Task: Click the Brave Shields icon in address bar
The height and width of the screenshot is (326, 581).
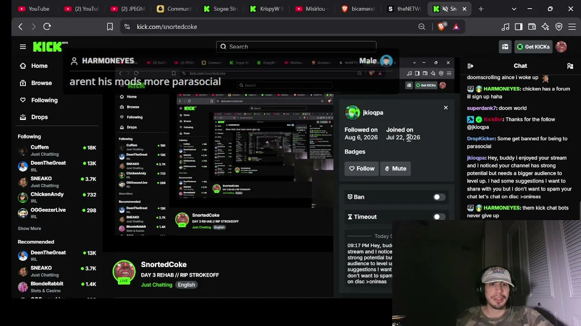Action: 441,27
